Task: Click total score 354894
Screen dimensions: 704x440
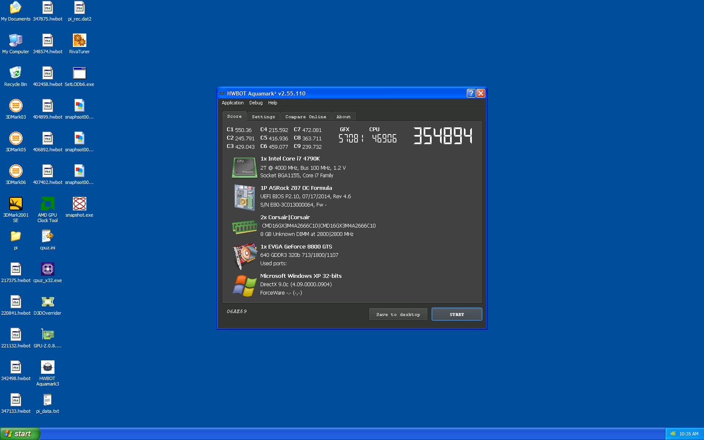Action: coord(443,136)
